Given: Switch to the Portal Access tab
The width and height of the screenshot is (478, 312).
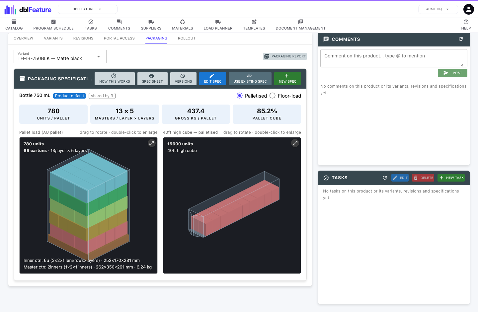Looking at the screenshot, I should click(x=119, y=38).
